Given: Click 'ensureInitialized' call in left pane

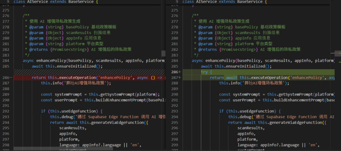Looking at the screenshot, I should [x=76, y=66].
